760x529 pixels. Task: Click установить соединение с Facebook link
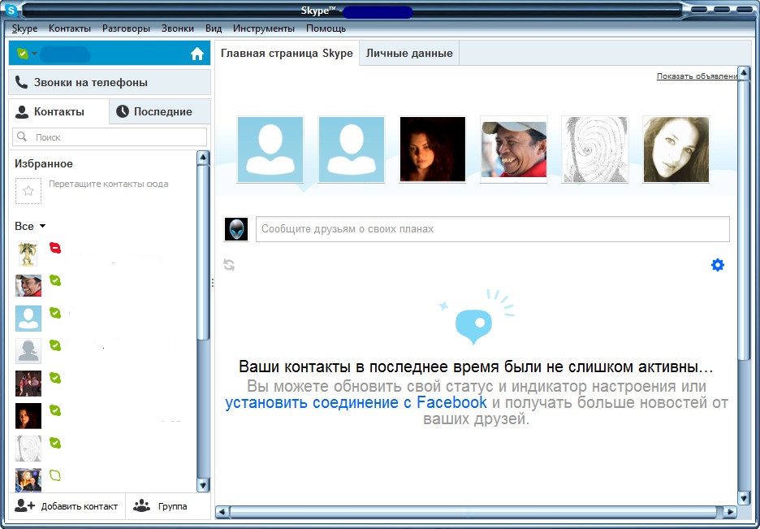(x=356, y=402)
